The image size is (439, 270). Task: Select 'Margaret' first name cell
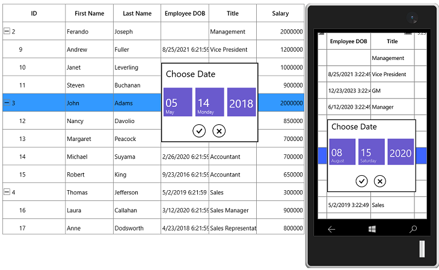tap(90, 139)
